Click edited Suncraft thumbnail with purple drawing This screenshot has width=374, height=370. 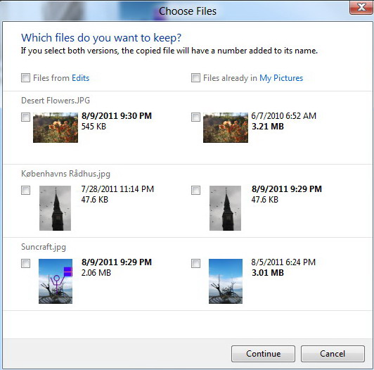pyautogui.click(x=56, y=281)
